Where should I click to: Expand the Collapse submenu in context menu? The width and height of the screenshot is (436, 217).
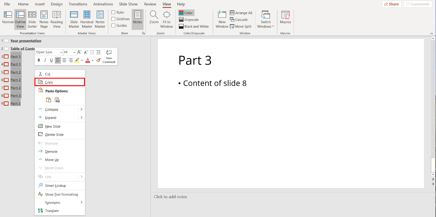81,109
